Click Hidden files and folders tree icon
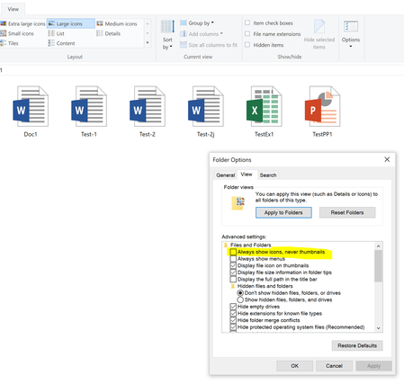The width and height of the screenshot is (404, 384). pyautogui.click(x=233, y=286)
